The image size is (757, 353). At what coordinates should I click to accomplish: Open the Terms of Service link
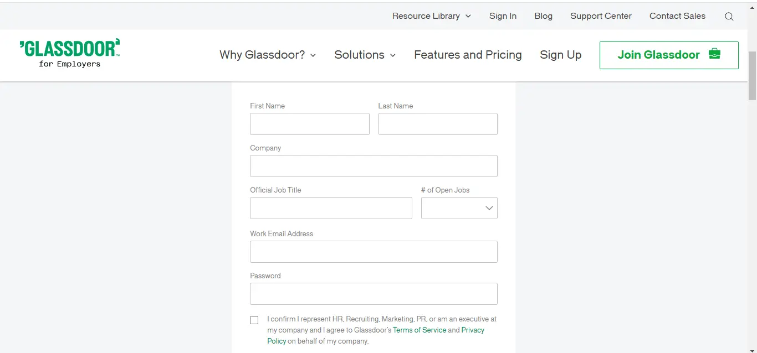[x=420, y=330]
